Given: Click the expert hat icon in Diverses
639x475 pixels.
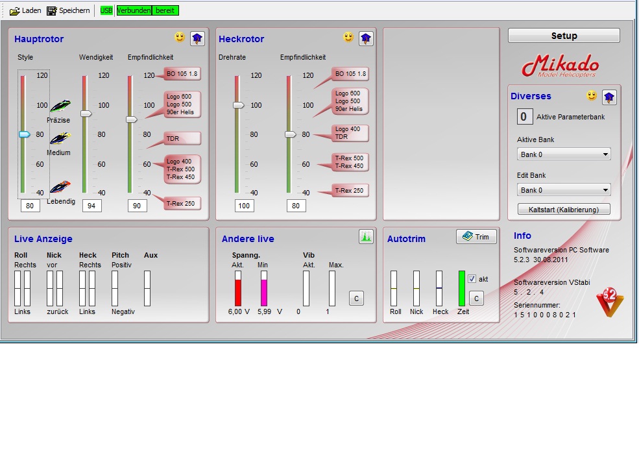Looking at the screenshot, I should tap(609, 97).
